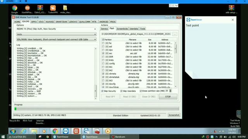Open orange round app in remote taskbar
The height and width of the screenshot is (139, 248).
coord(108,131)
